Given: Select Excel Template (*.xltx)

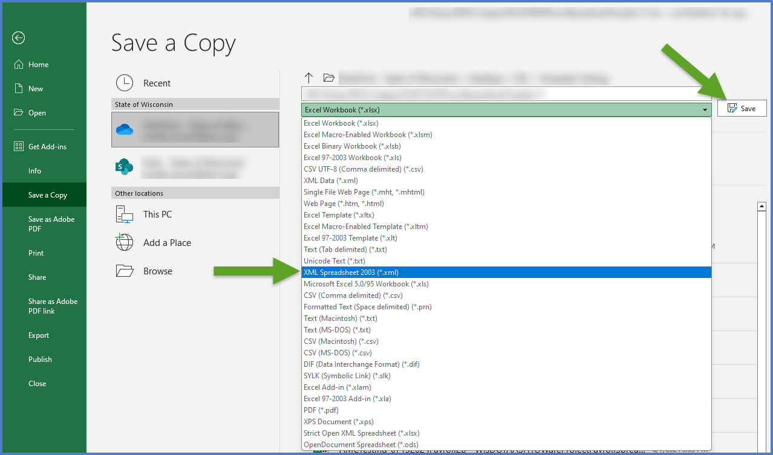Looking at the screenshot, I should tap(506, 215).
